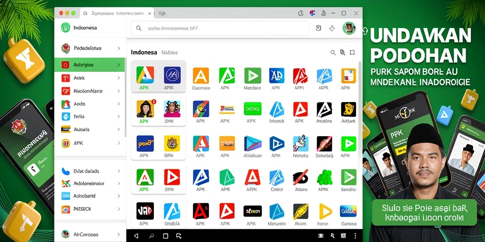Click the magnifier icon next to Imdonesa heading
Image resolution: width=485 pixels, height=242 pixels.
333,52
